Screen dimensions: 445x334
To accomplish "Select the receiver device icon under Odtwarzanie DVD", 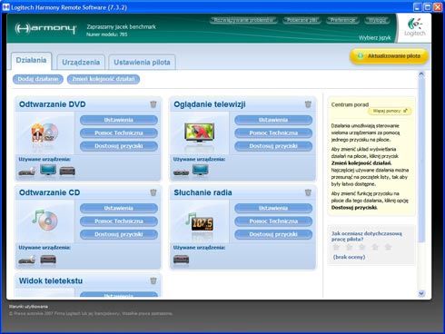I will point(67,172).
